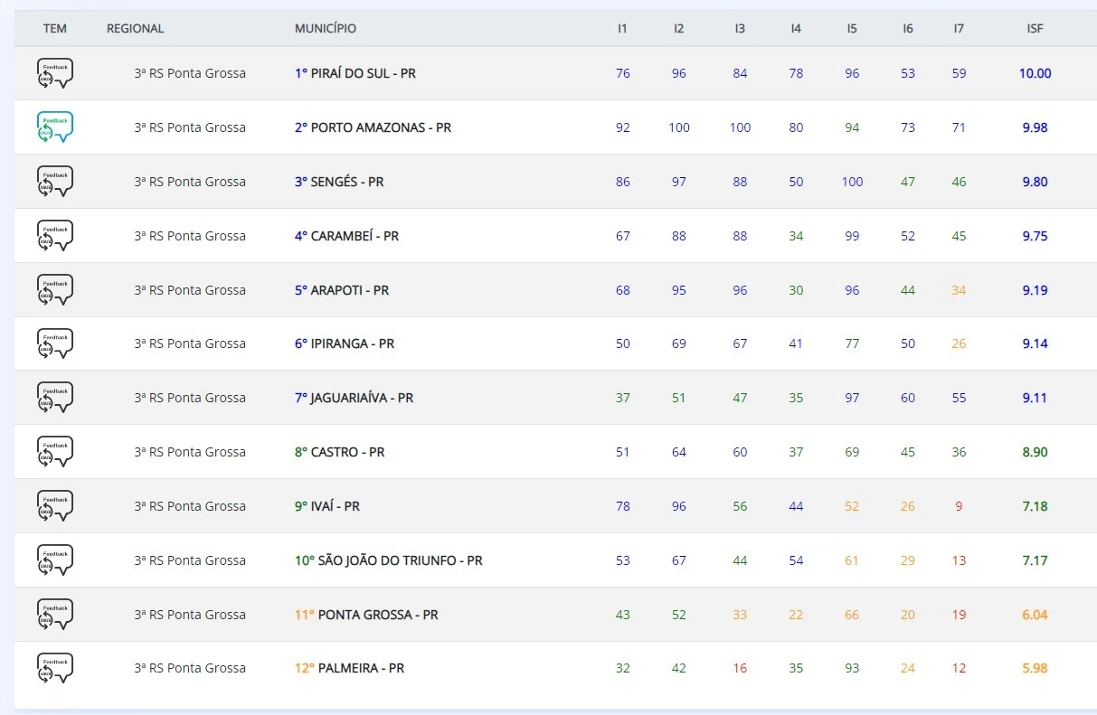The width and height of the screenshot is (1097, 715).
Task: Click the MUNICÍPIO column header
Action: pyautogui.click(x=326, y=29)
